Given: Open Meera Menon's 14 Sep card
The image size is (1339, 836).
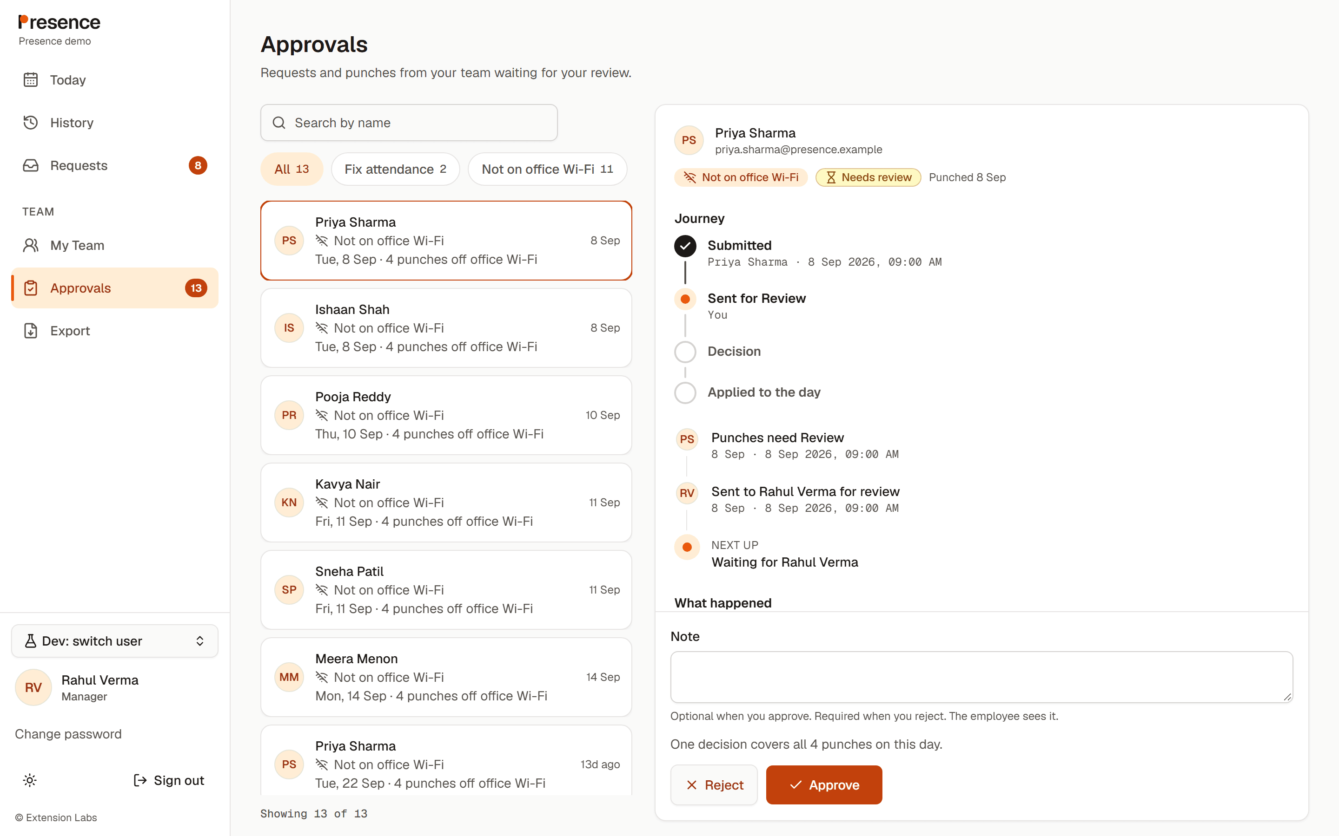Looking at the screenshot, I should (x=446, y=677).
